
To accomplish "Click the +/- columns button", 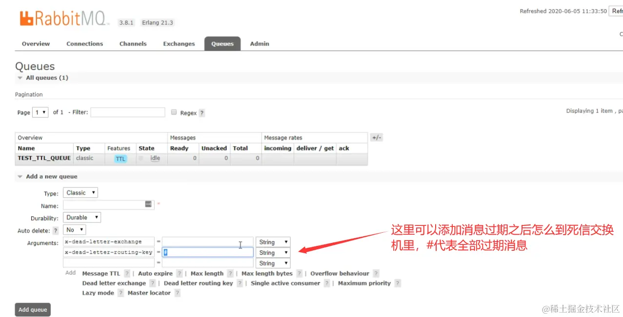I will 376,138.
